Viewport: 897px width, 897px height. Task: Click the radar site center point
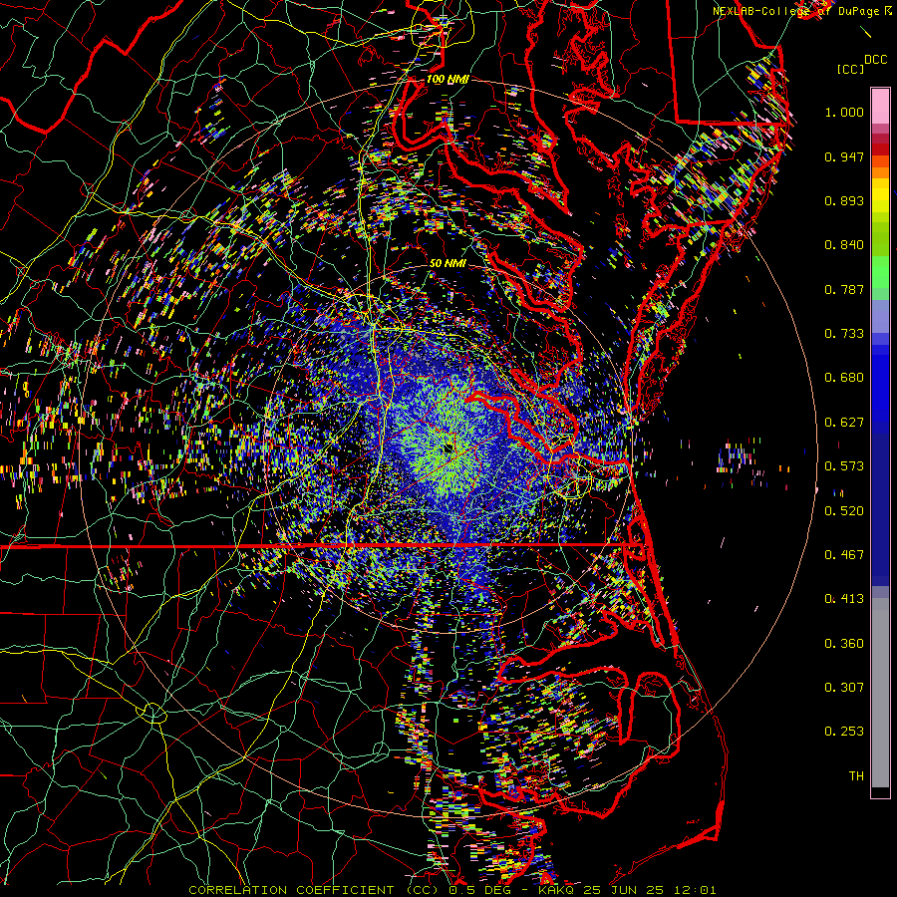pos(448,448)
